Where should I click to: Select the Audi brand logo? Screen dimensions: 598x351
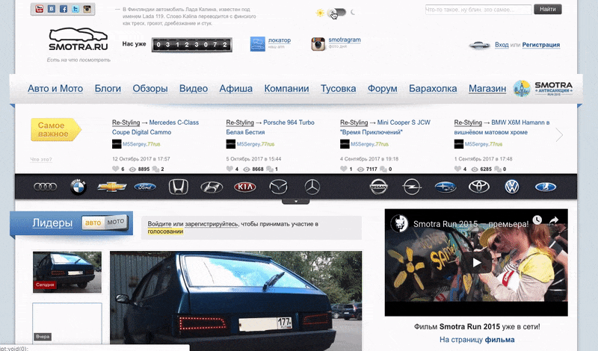pos(46,187)
